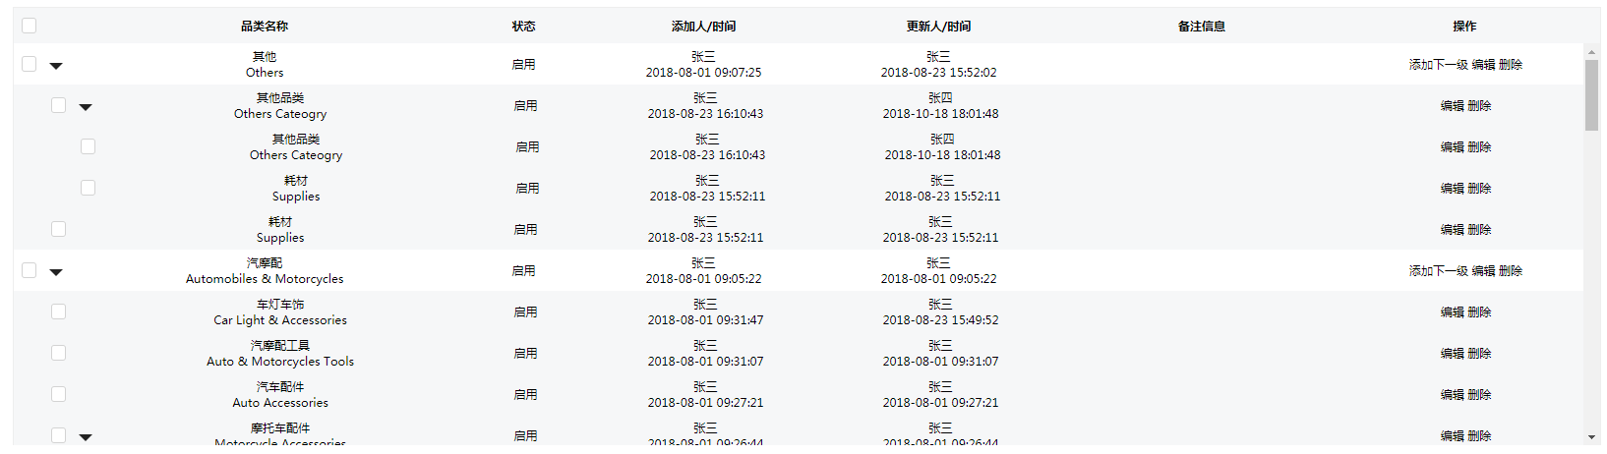The height and width of the screenshot is (454, 1607).
Task: Collapse the Others category row
Action: [56, 66]
